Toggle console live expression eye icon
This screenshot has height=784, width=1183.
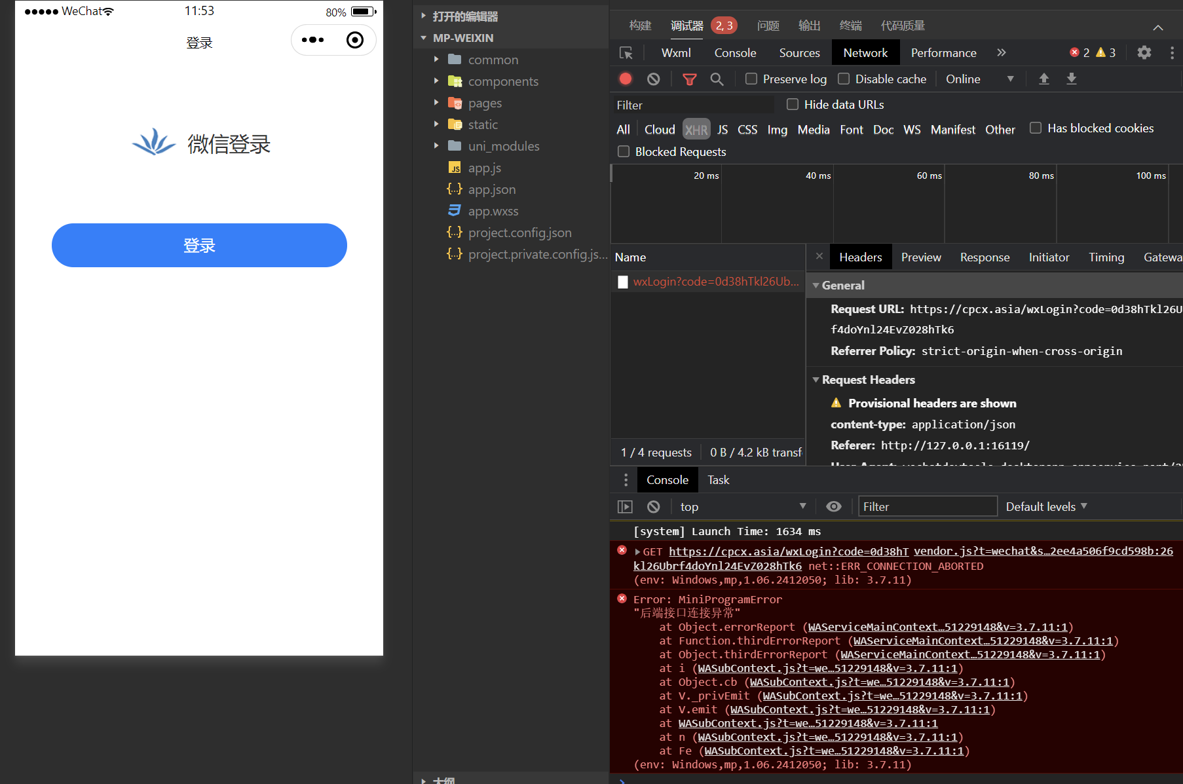coord(833,506)
